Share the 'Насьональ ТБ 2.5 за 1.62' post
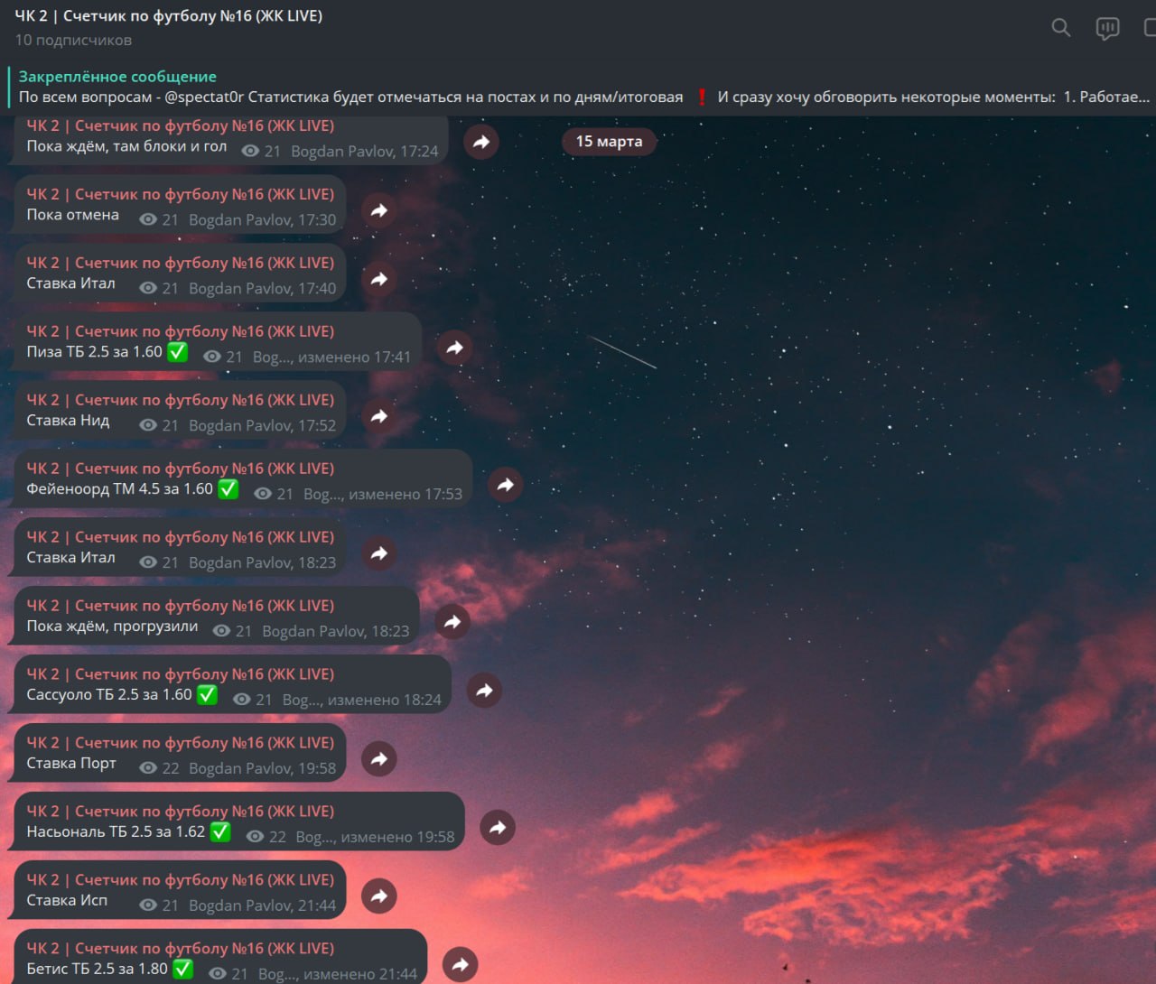 (498, 828)
